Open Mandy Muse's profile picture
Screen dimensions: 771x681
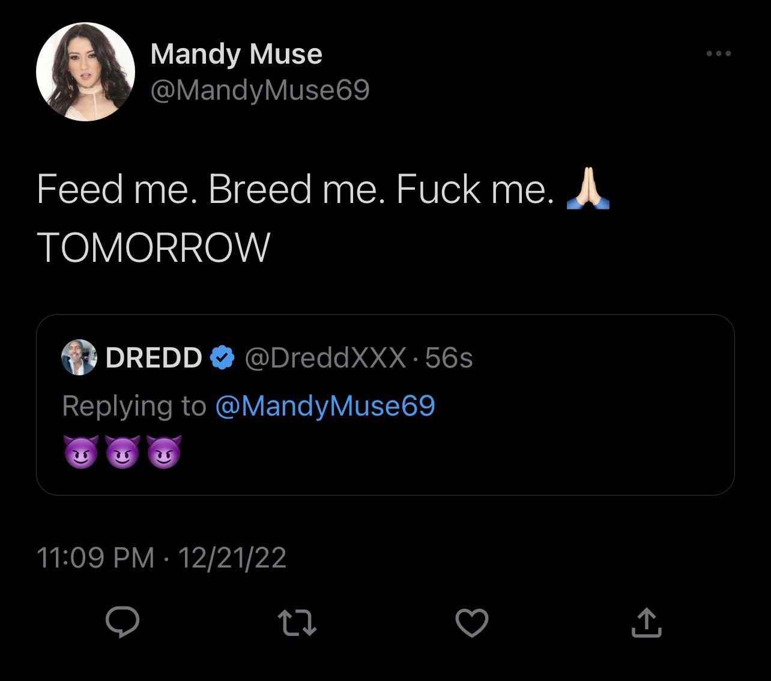point(85,71)
